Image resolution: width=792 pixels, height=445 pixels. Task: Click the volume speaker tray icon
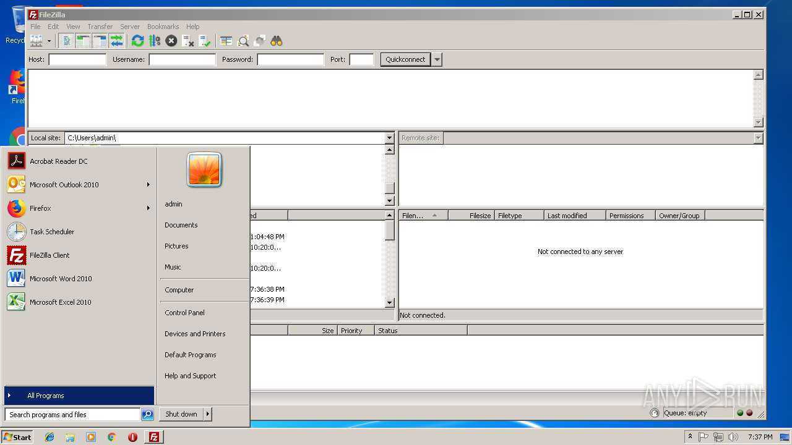[733, 437]
